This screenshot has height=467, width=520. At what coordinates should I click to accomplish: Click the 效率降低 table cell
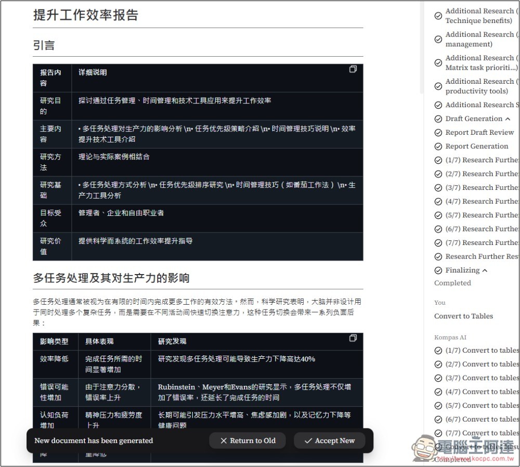click(56, 364)
